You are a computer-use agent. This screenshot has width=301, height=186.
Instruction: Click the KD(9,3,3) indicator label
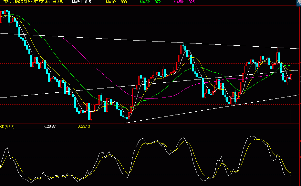8,126
